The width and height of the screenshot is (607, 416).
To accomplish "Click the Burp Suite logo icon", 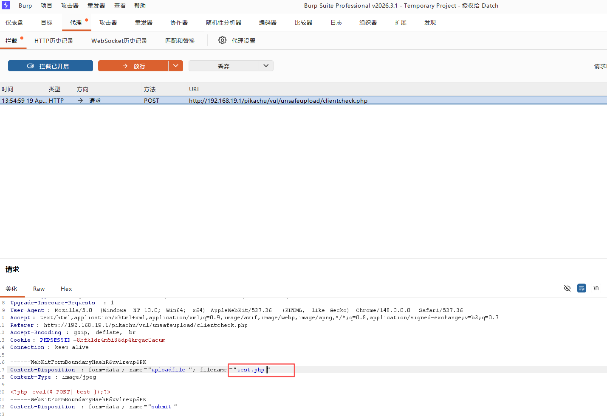I will 6,5.
